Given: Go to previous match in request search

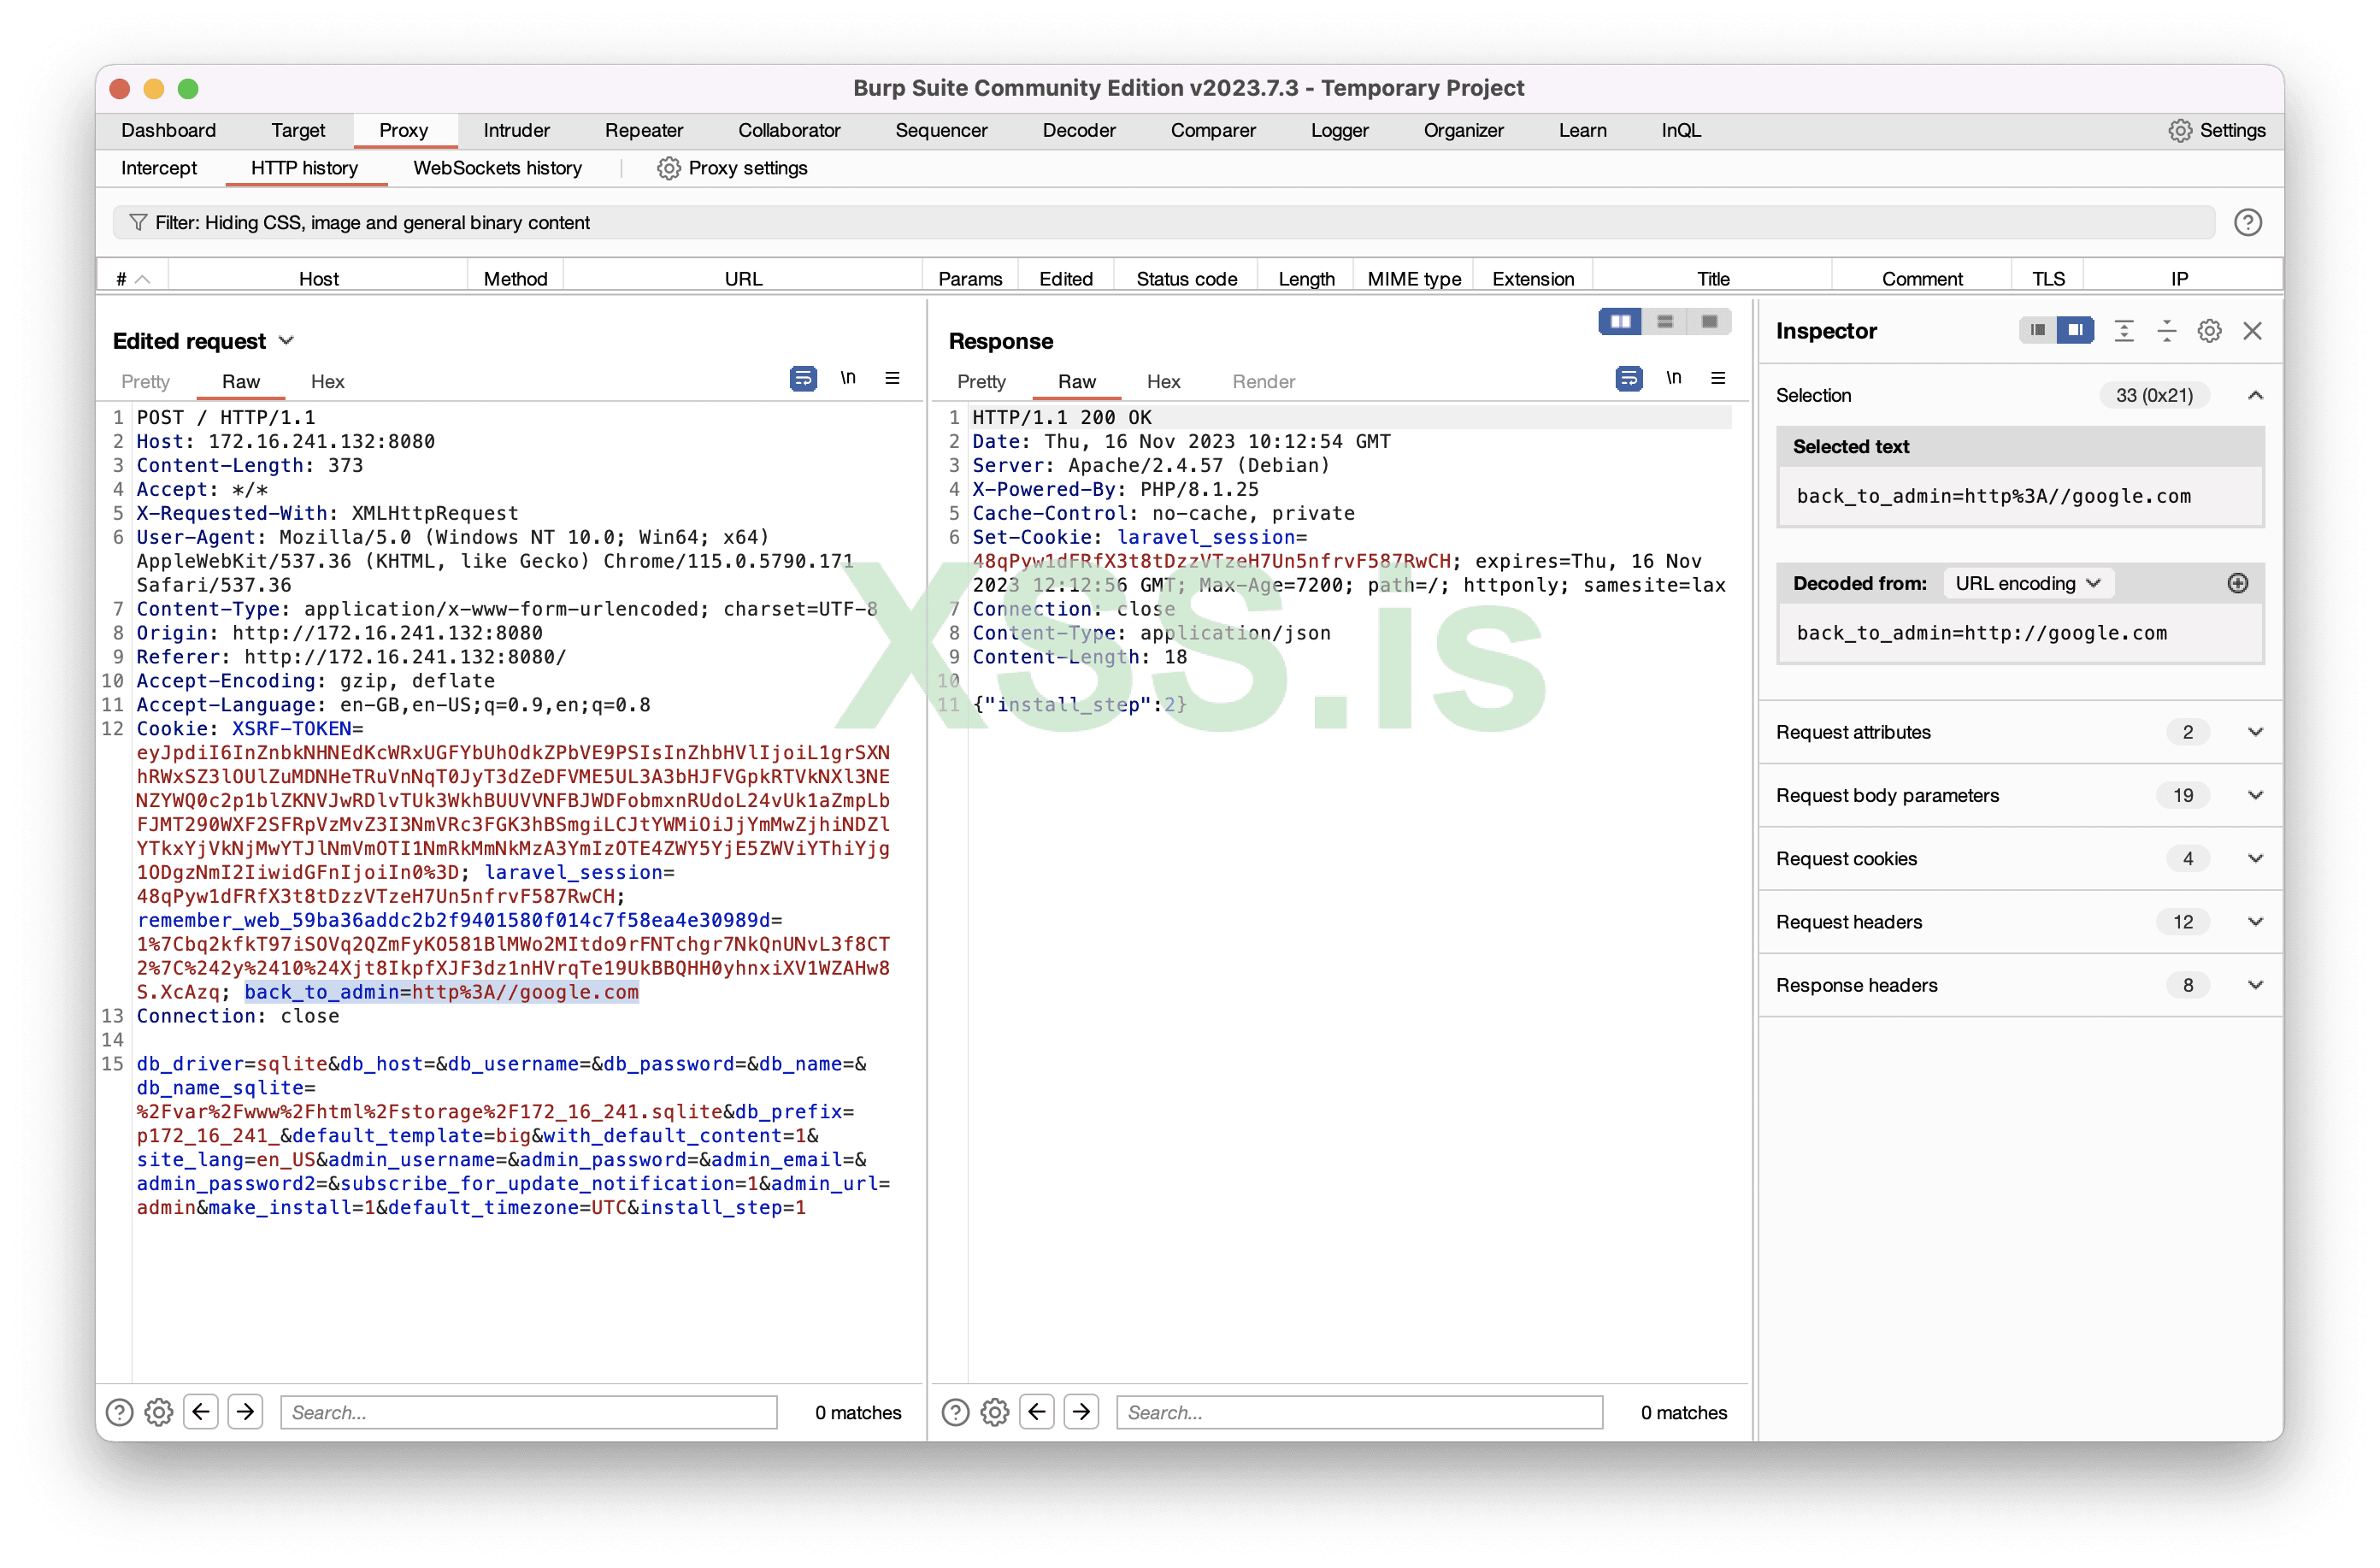Looking at the screenshot, I should pyautogui.click(x=201, y=1412).
